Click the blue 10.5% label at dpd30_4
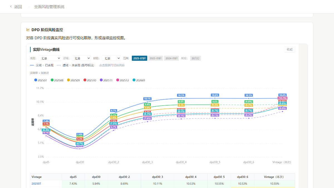The width and height of the screenshot is (334, 188). 181,95
